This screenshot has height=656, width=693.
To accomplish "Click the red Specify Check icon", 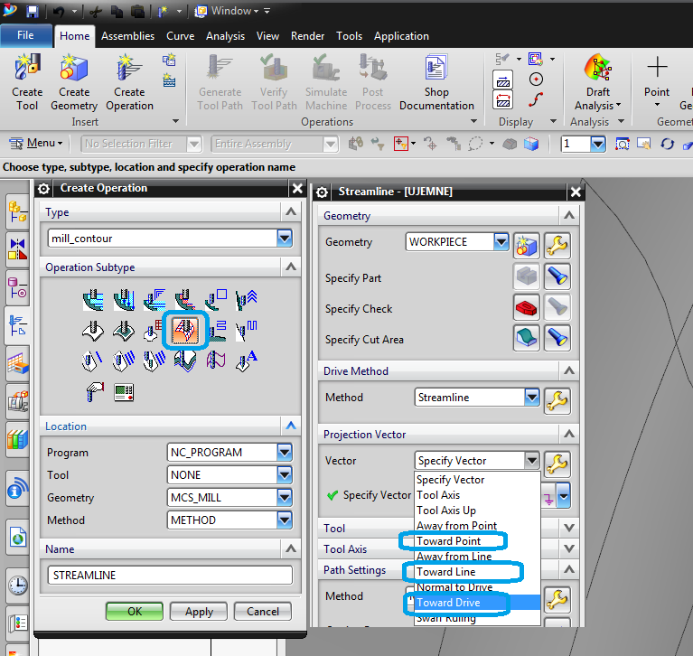I will pos(527,307).
